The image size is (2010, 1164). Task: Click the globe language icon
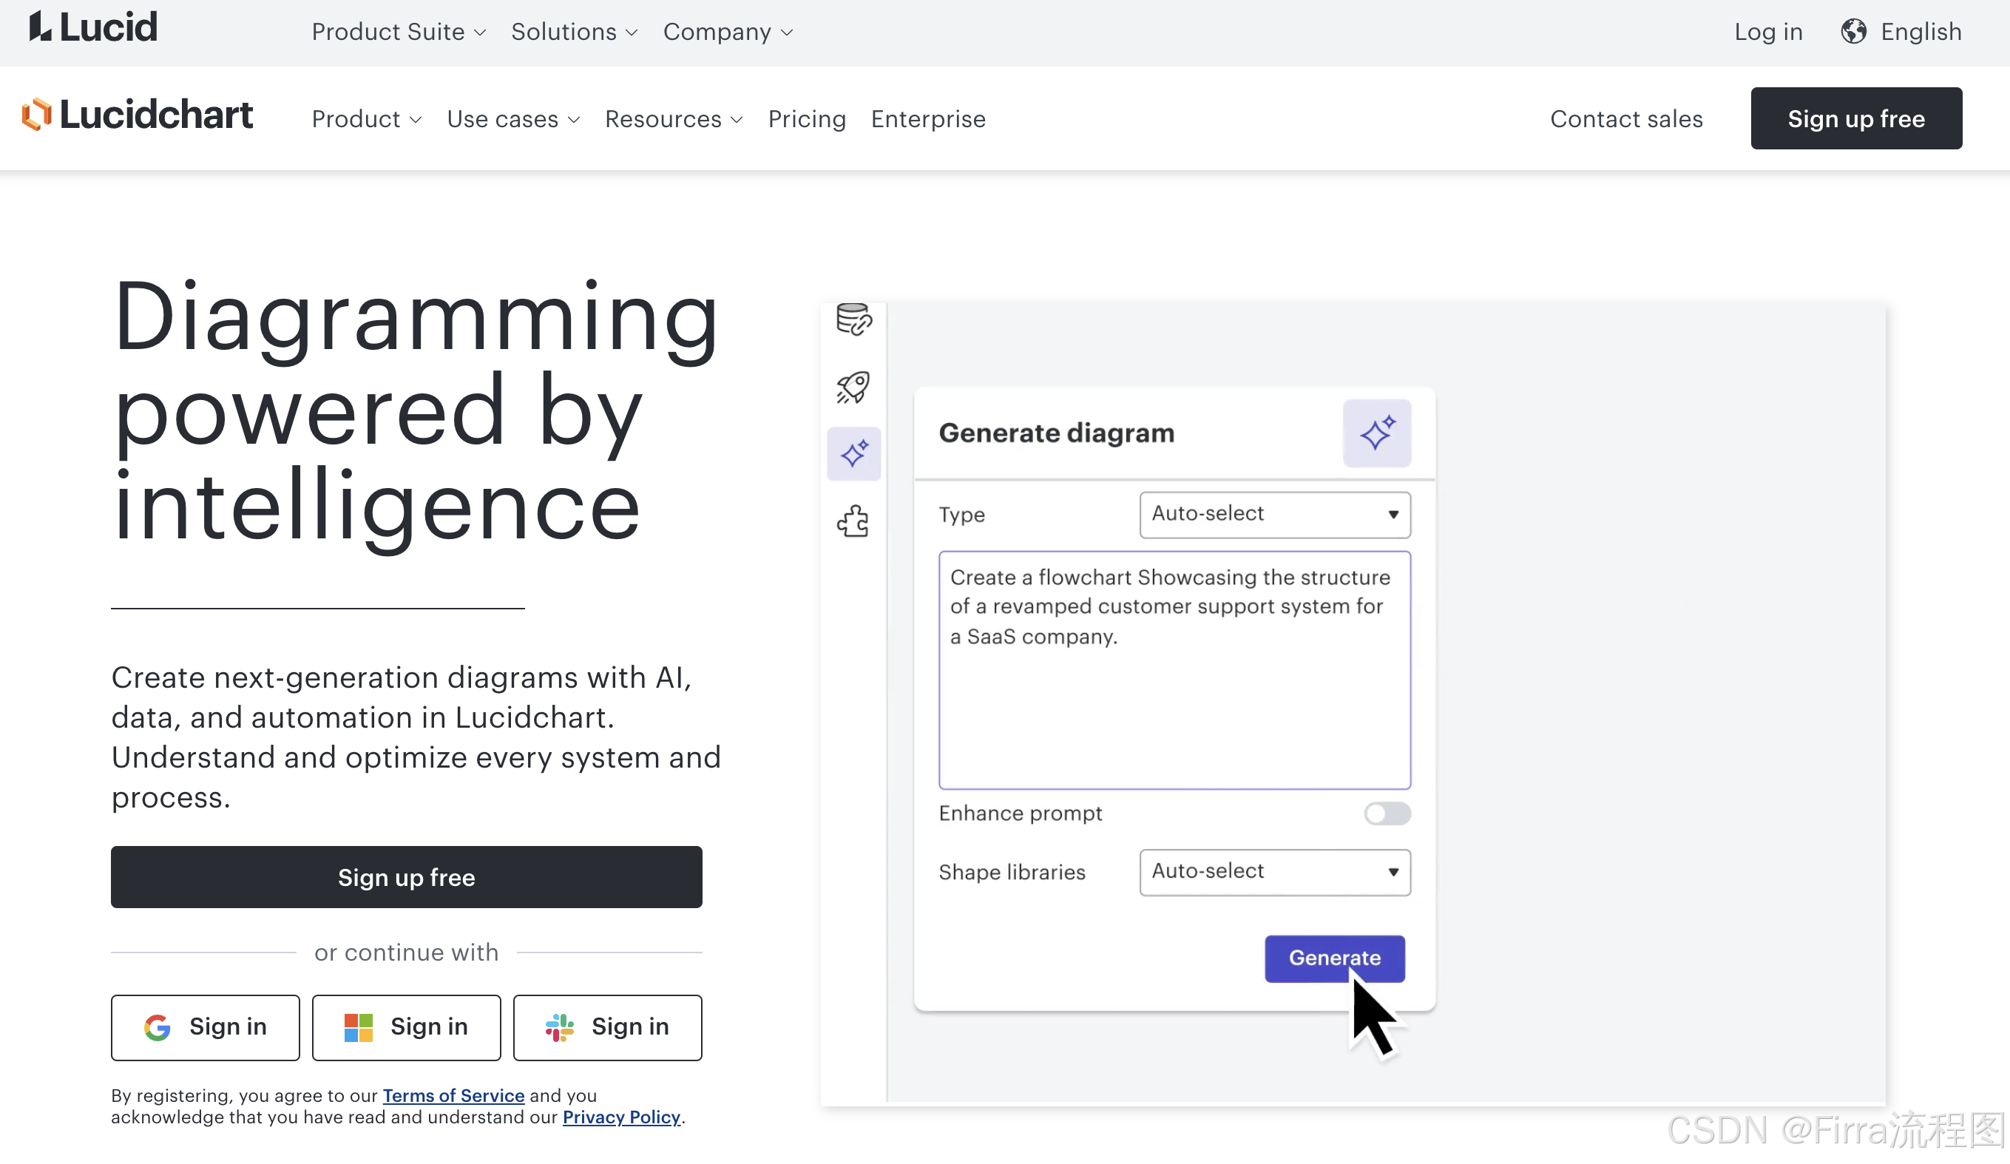[1854, 32]
